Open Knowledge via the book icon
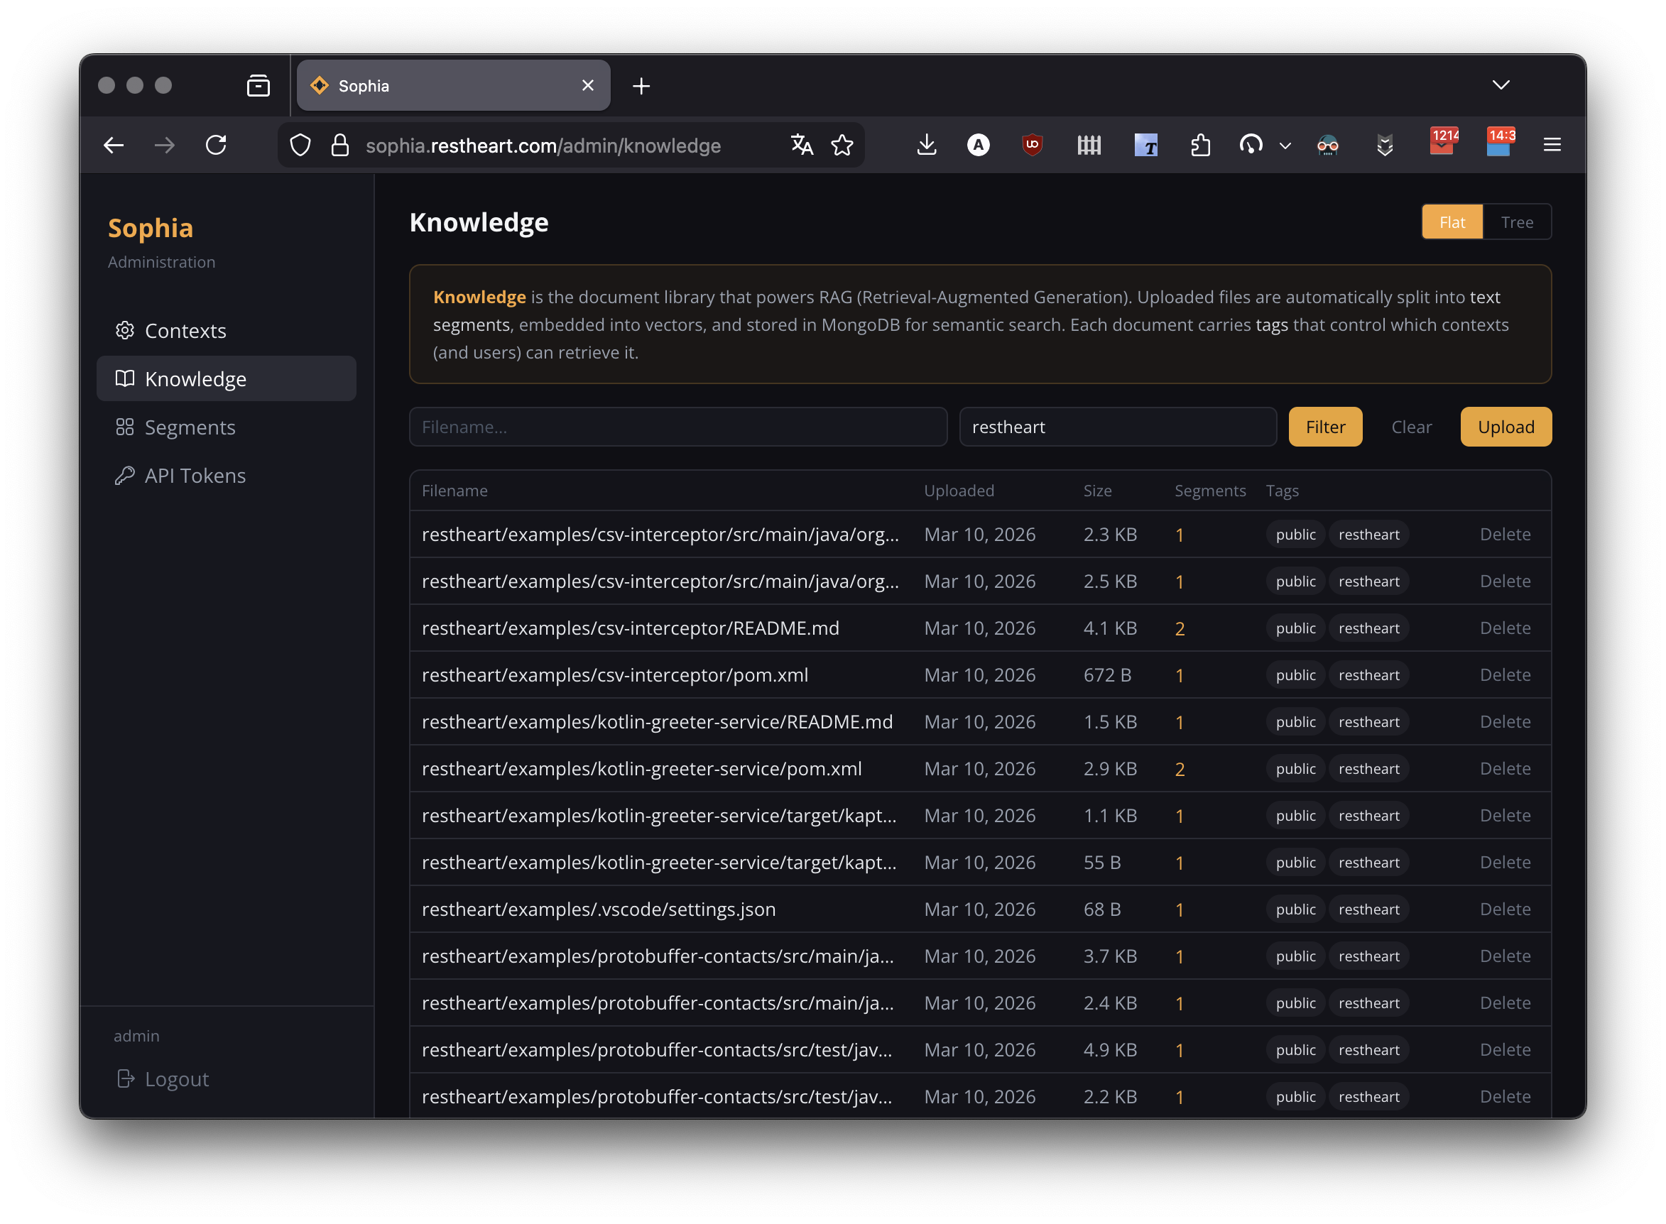 124,378
